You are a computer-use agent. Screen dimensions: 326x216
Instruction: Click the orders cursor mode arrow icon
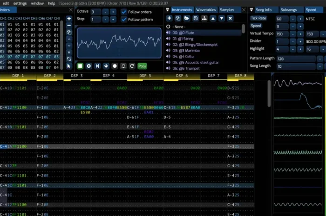pos(69,66)
